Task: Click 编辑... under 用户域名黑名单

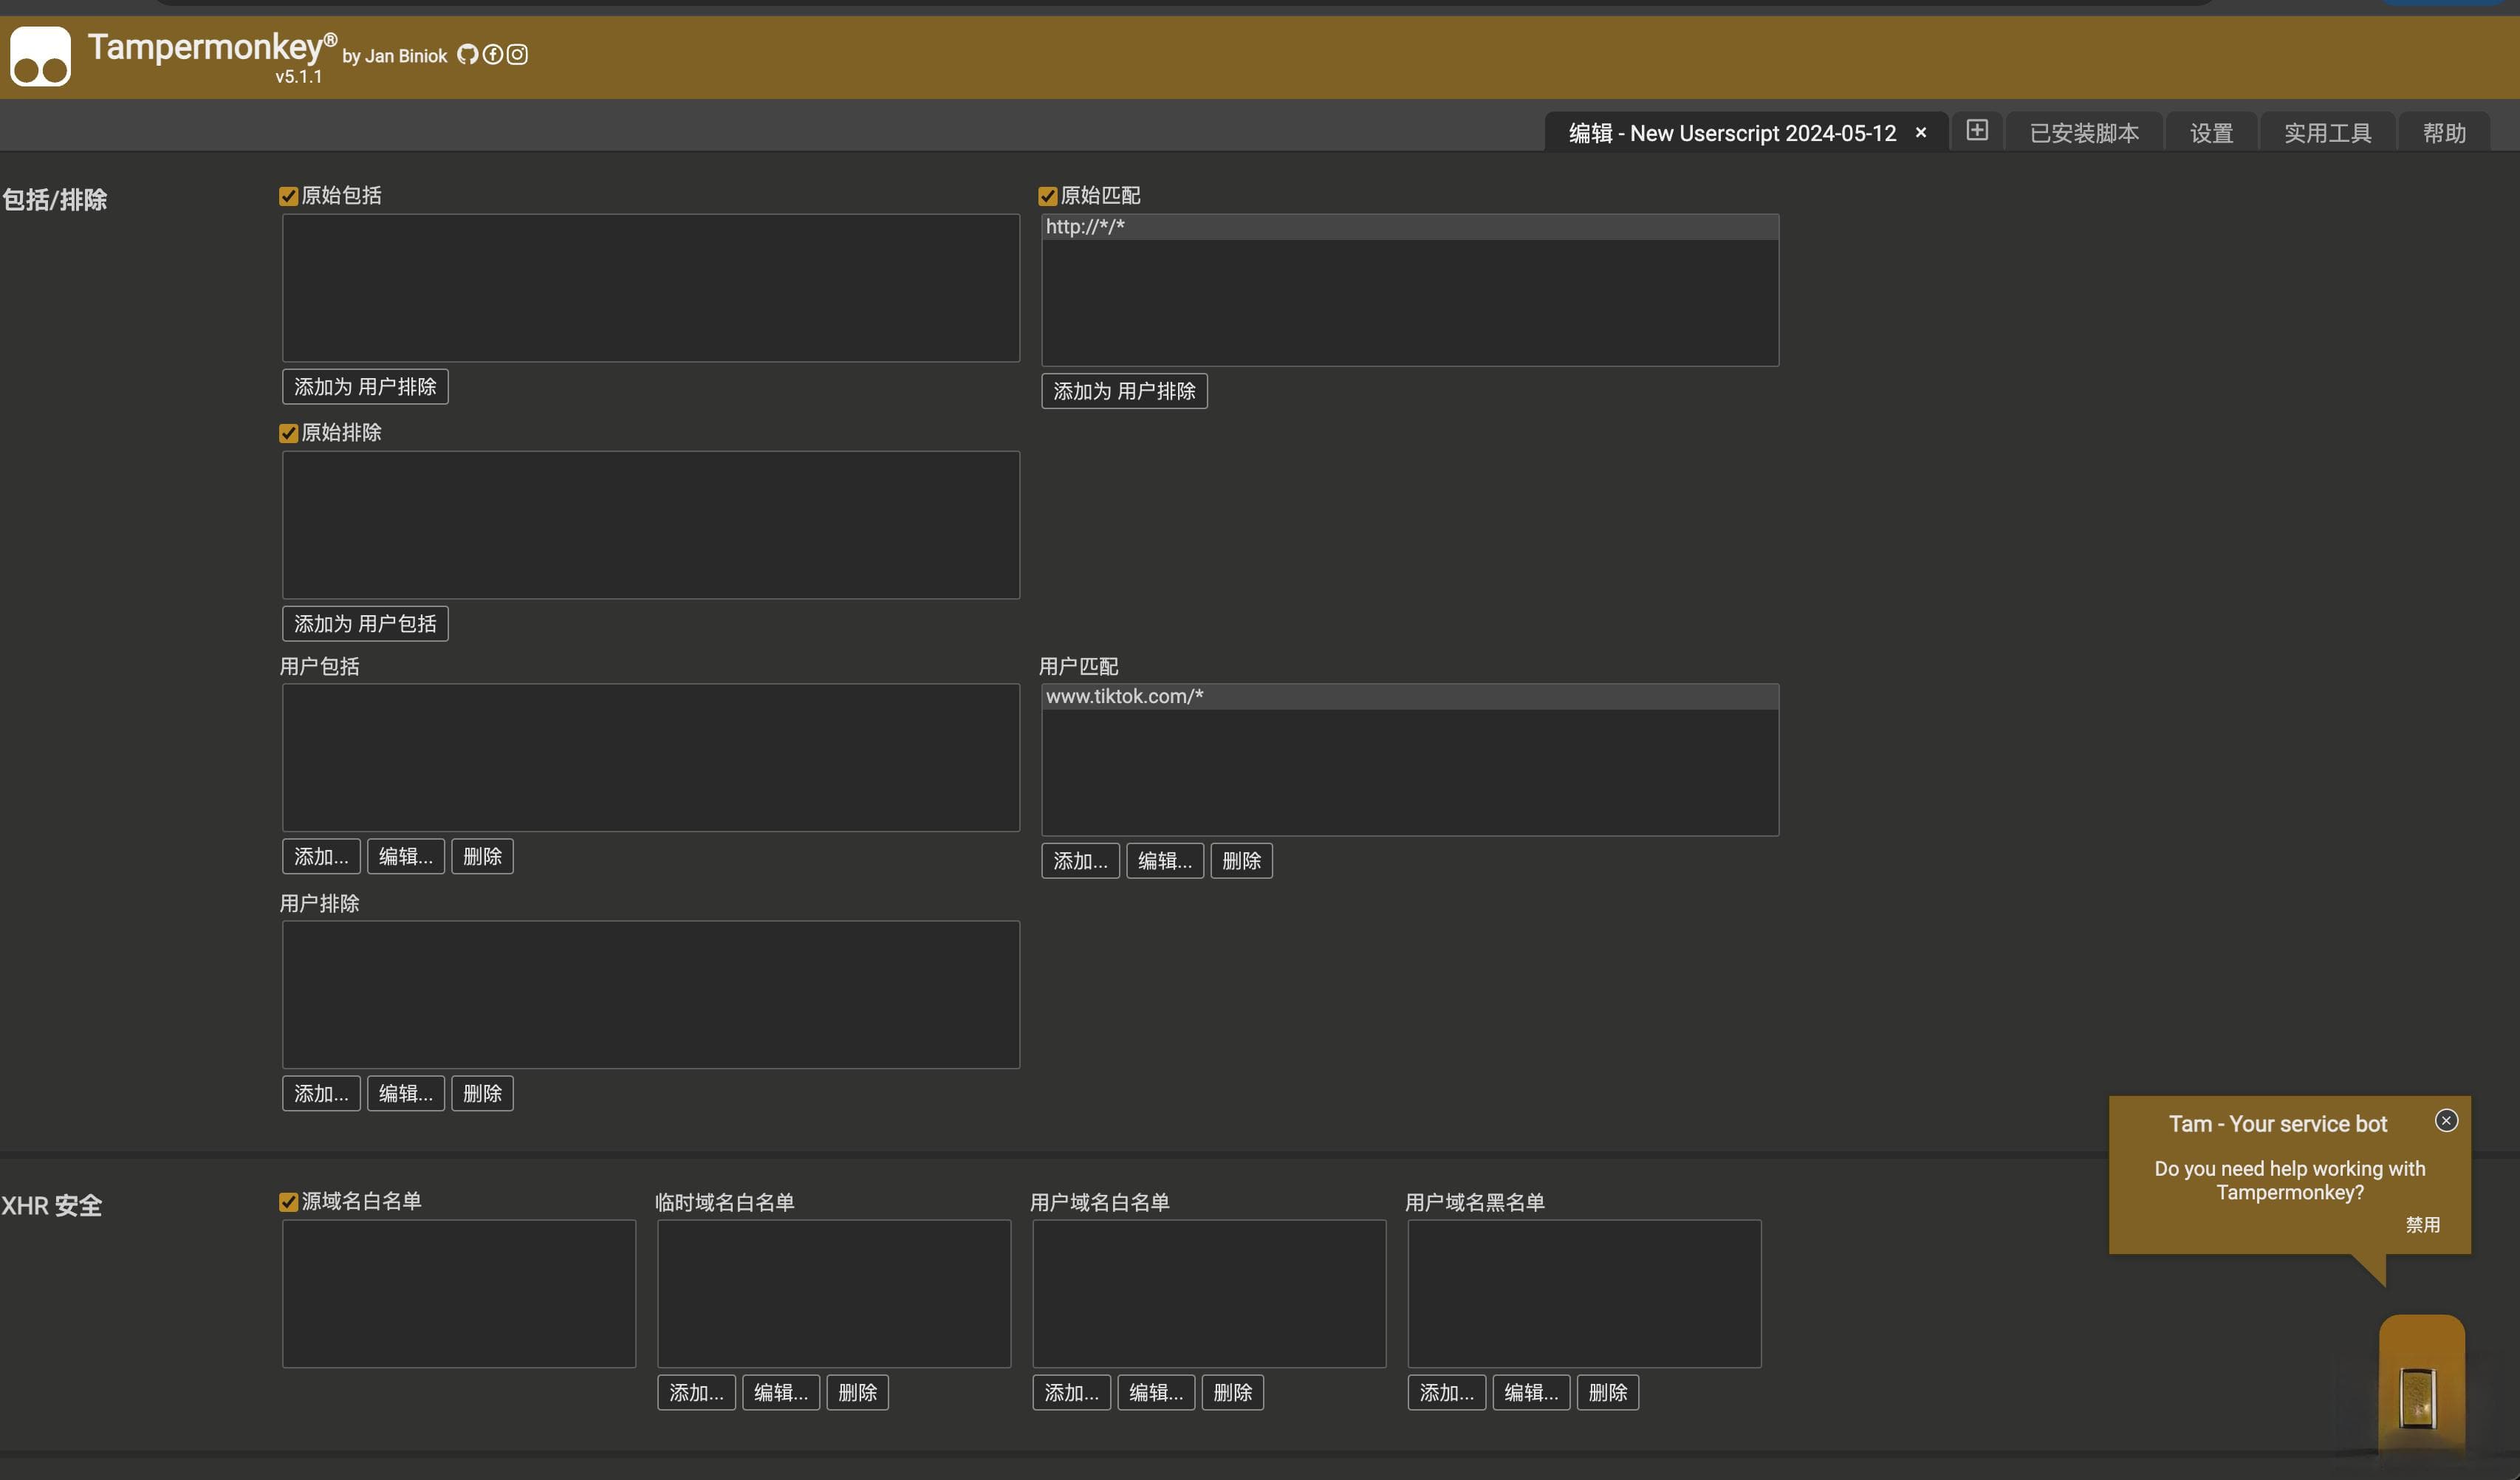Action: click(x=1530, y=1392)
